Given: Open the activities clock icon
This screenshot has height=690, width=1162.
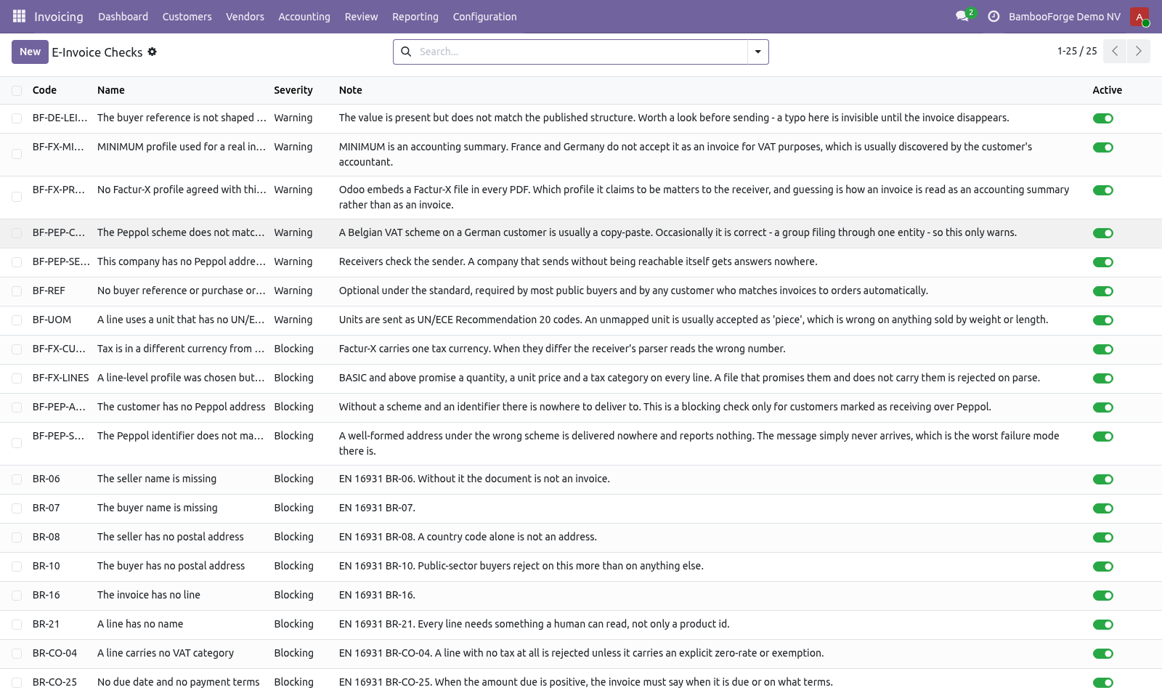Looking at the screenshot, I should (994, 16).
